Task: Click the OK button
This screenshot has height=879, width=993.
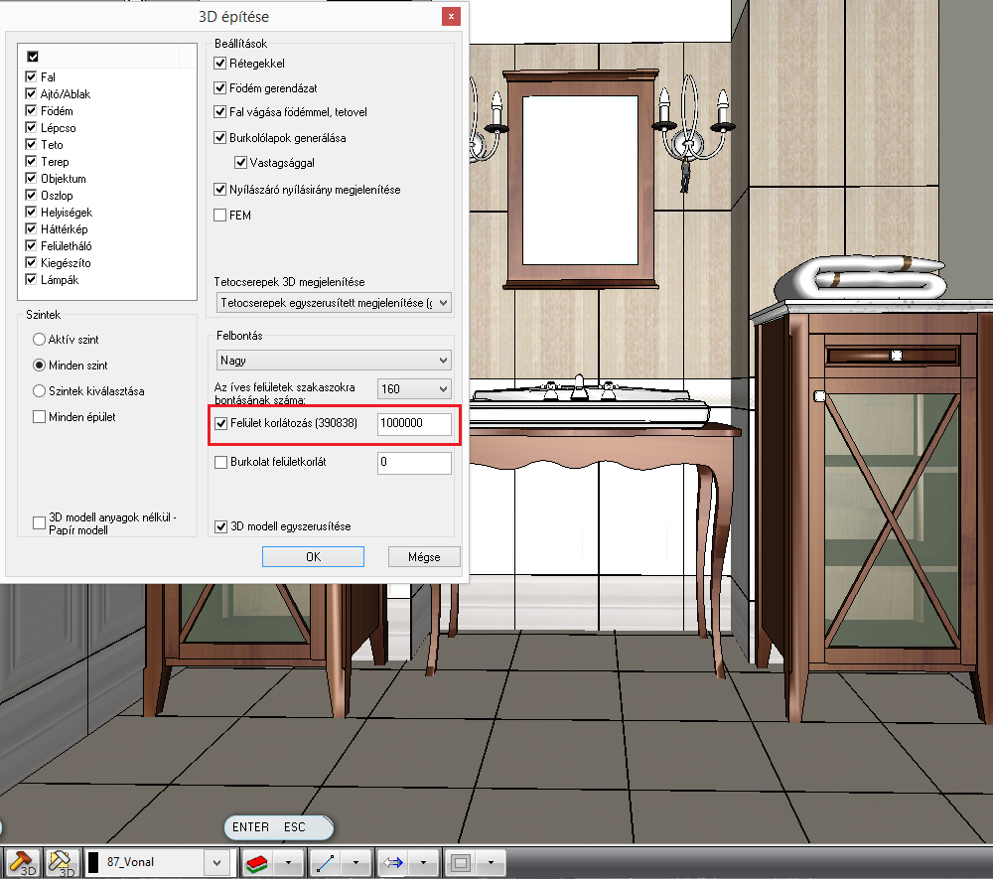Action: click(313, 556)
